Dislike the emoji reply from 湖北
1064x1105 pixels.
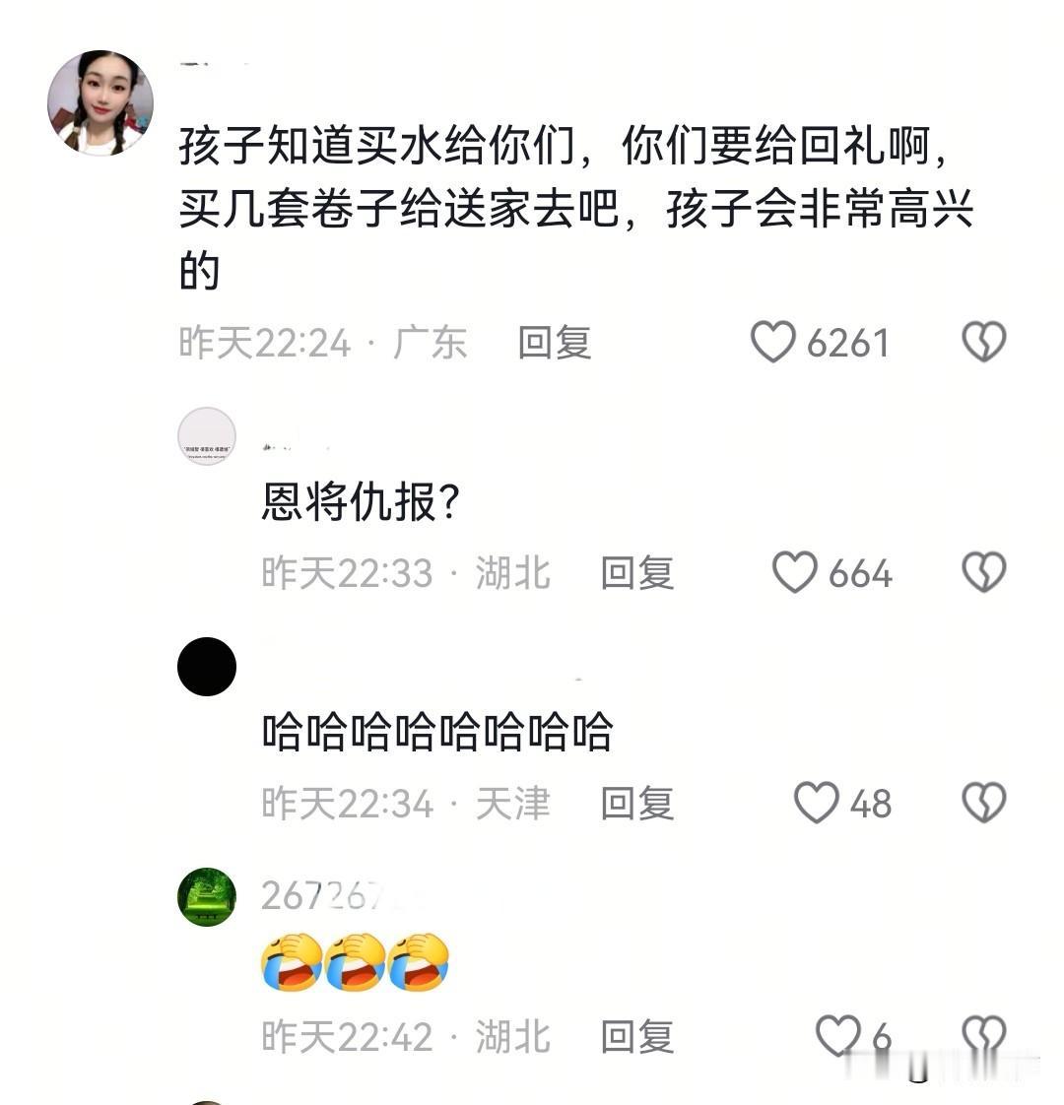(983, 1036)
